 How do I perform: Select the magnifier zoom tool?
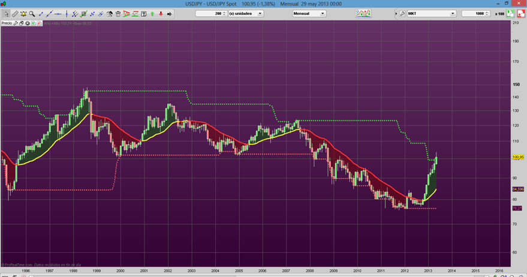[32, 14]
